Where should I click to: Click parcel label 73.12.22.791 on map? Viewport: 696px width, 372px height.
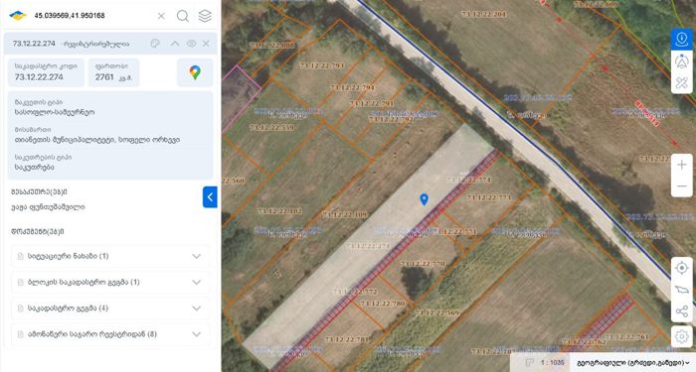click(x=372, y=103)
